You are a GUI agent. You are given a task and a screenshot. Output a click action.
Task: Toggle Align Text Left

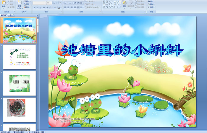65,7
